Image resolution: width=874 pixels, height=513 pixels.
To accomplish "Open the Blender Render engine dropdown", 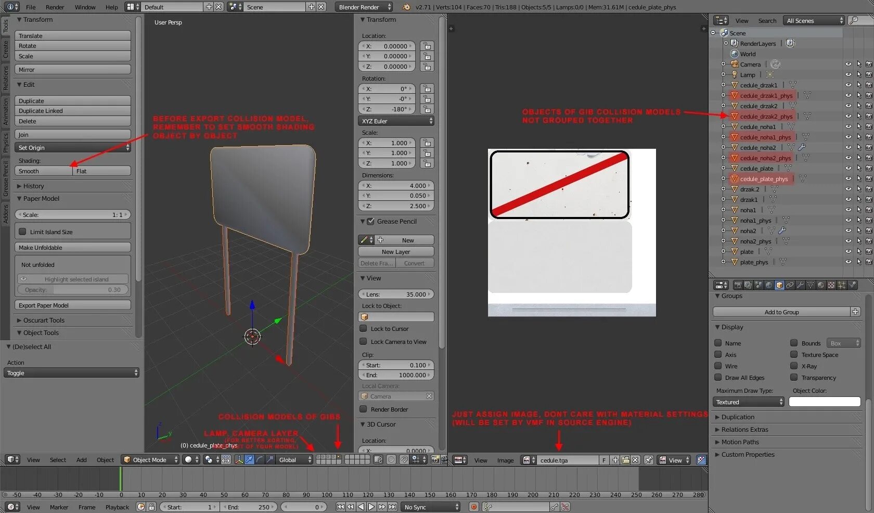I will pyautogui.click(x=363, y=7).
